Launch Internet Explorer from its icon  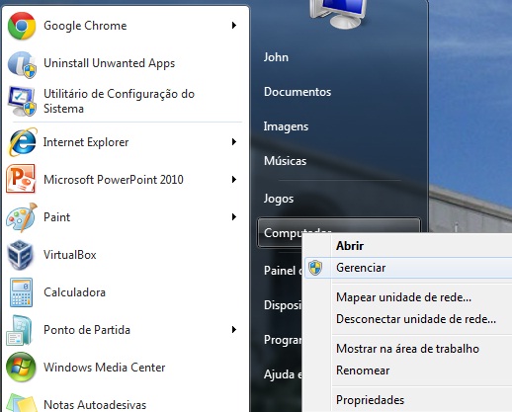tap(22, 142)
